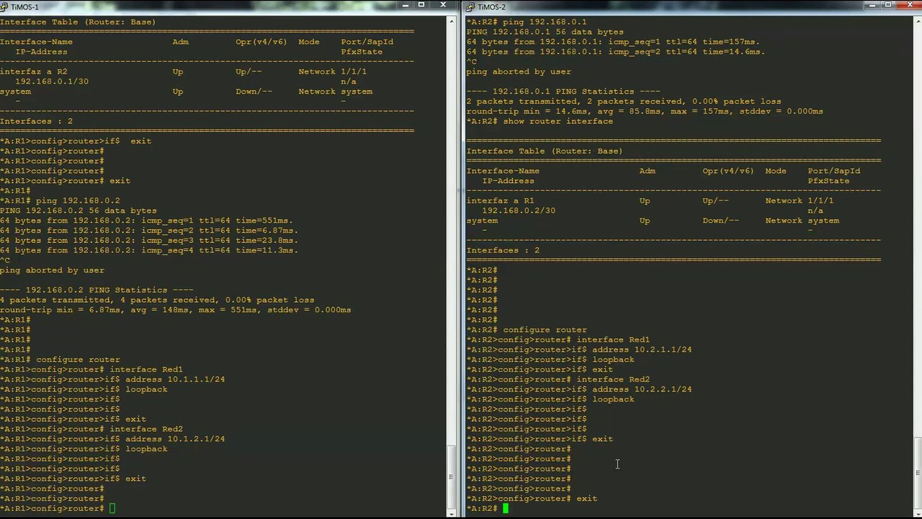
Task: Click the TiMOS-2 title bar text
Action: pyautogui.click(x=492, y=6)
